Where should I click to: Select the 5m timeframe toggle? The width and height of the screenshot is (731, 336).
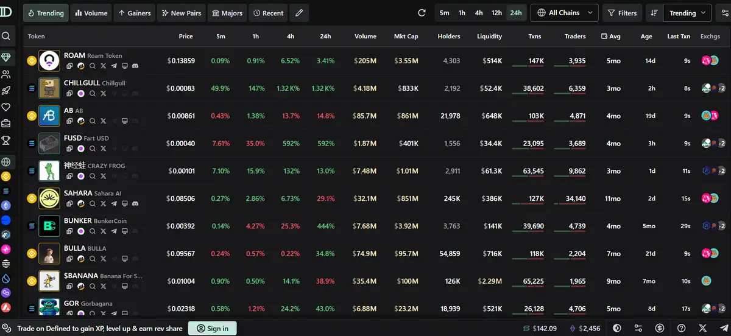(444, 13)
